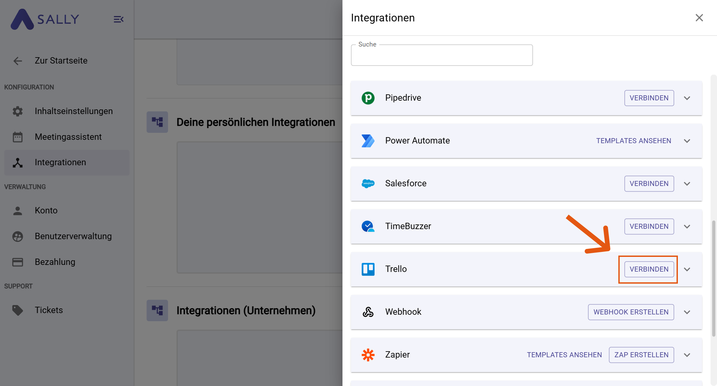Open Templates ansehen for Zapier
Viewport: 717px width, 386px height.
coord(564,355)
